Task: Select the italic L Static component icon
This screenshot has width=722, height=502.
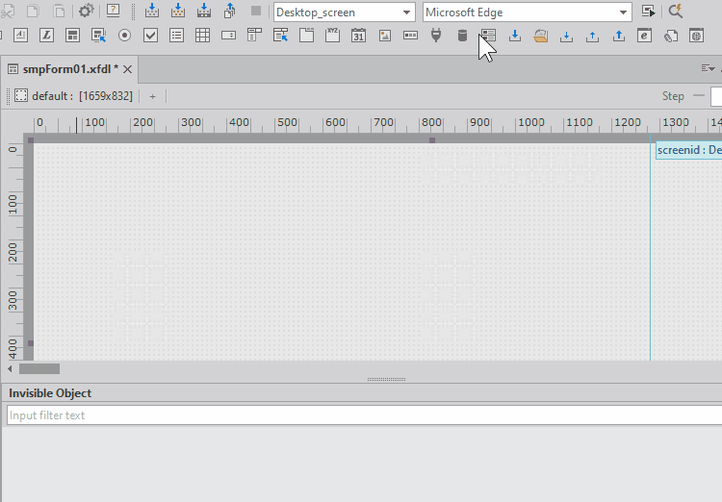Action: [x=46, y=36]
